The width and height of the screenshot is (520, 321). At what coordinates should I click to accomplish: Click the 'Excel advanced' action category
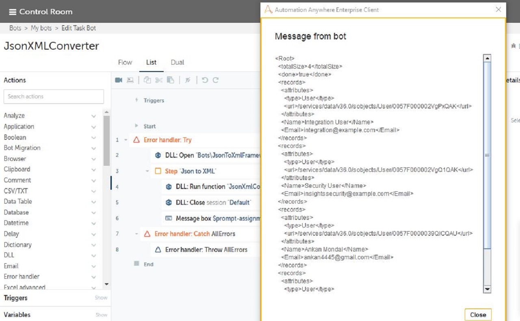(24, 287)
